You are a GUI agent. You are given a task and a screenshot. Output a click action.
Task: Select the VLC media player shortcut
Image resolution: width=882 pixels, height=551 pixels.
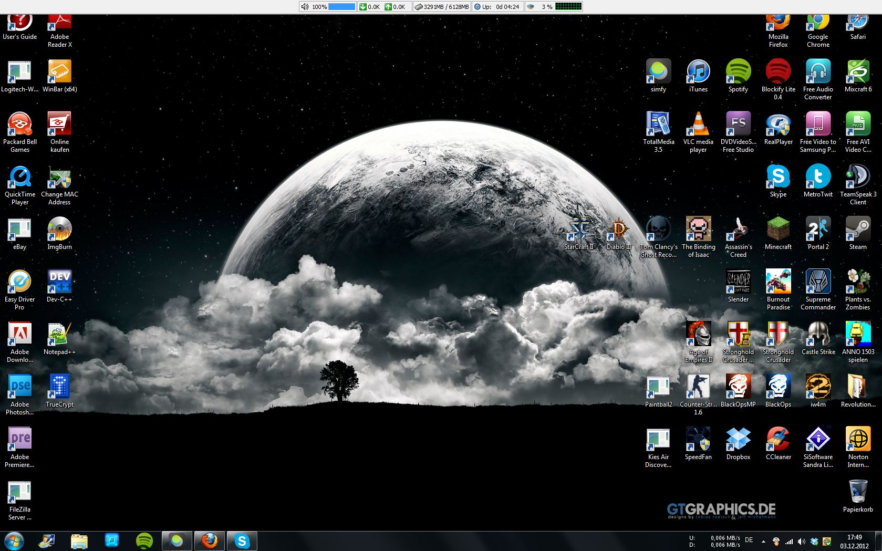click(698, 124)
